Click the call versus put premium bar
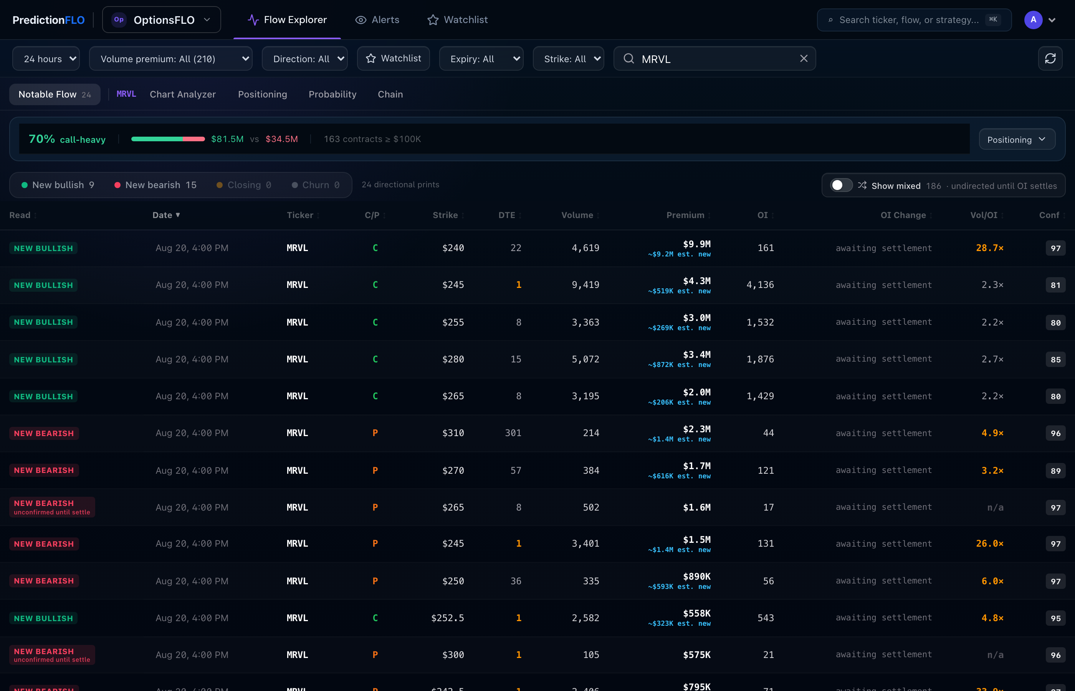Screen dimensions: 1075x691 pyautogui.click(x=167, y=139)
